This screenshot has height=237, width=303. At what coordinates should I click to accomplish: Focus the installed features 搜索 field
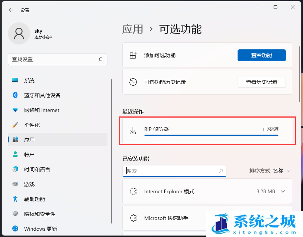tap(174, 171)
